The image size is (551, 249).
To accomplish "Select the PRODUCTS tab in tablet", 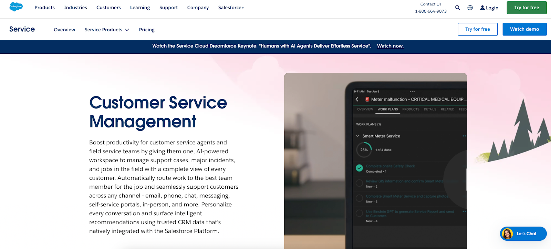I will 411,109.
